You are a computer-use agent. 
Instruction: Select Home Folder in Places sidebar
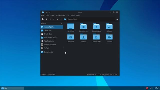52,27
